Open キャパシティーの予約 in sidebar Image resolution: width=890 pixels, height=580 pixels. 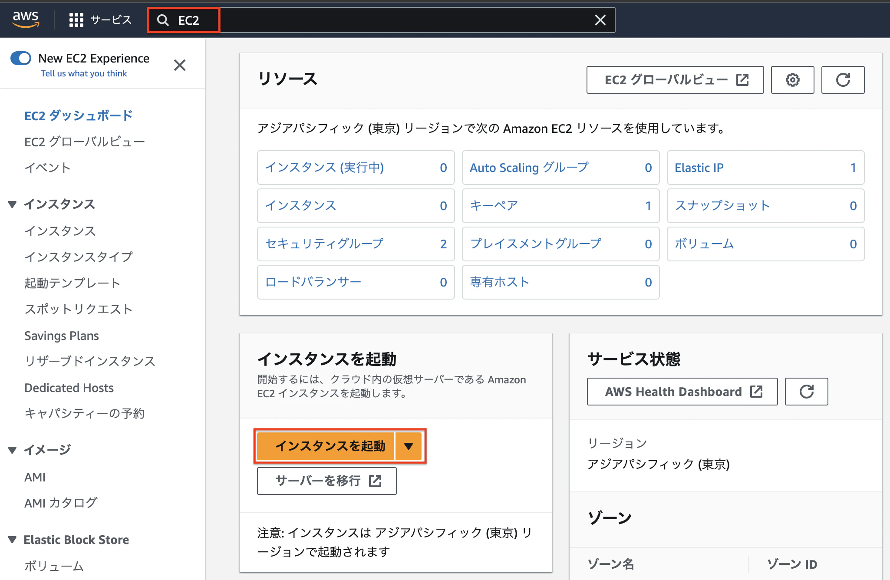[x=85, y=413]
